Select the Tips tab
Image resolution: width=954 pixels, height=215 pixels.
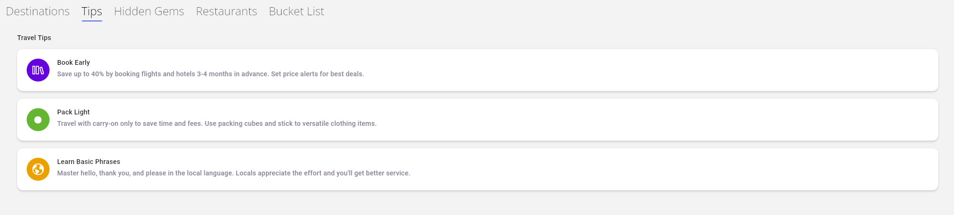coord(91,11)
